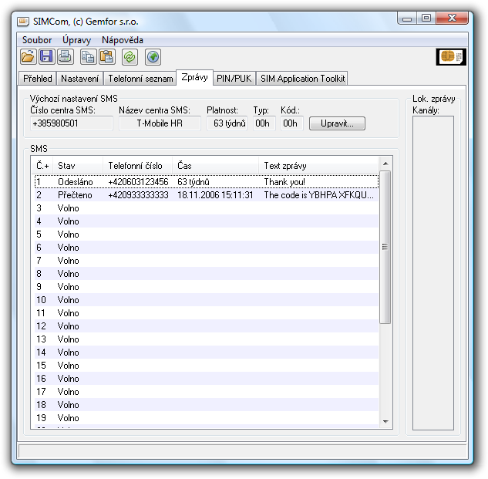Click the Save floppy disk icon

click(46, 56)
